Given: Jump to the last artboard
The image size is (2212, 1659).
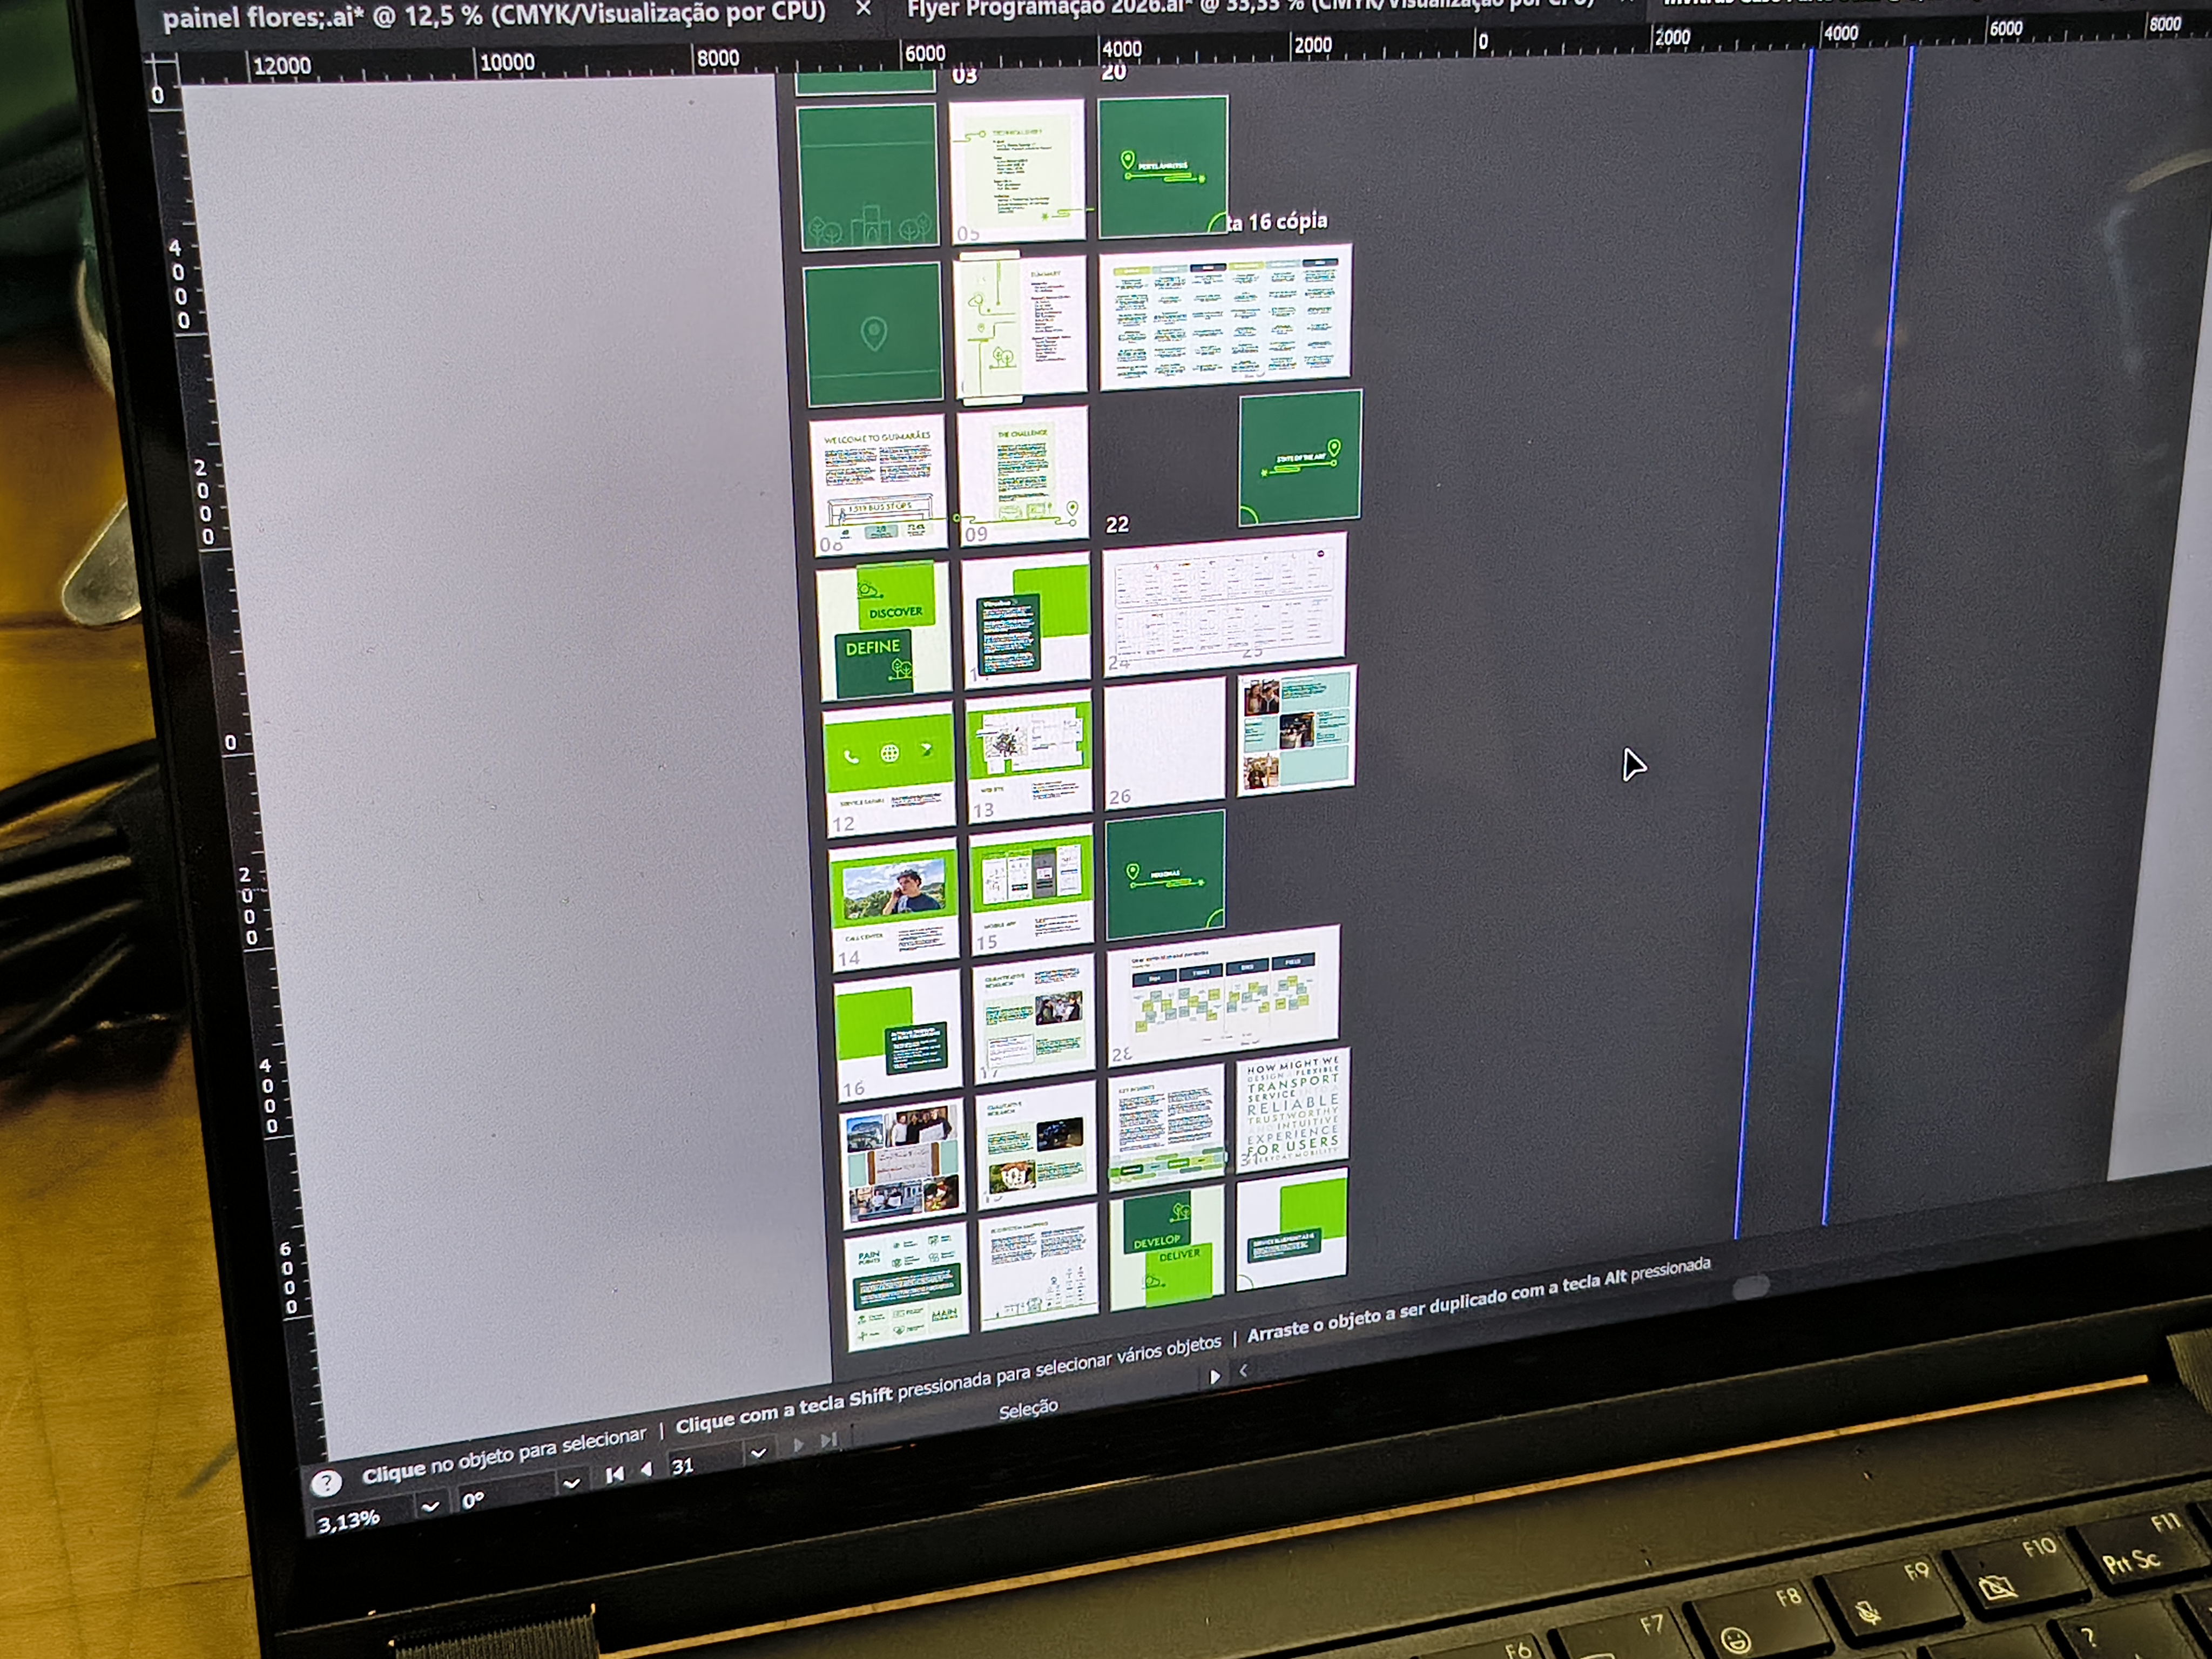Looking at the screenshot, I should pos(828,1440).
